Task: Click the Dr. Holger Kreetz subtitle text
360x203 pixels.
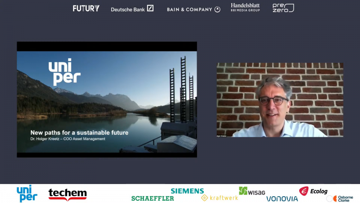Action: click(x=68, y=139)
